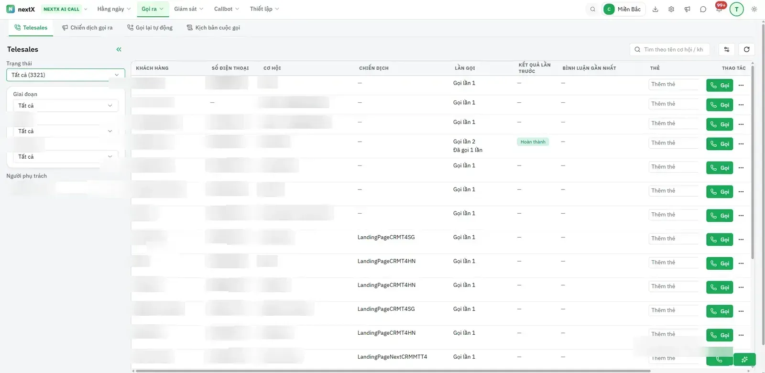Open settings via the gear icon
Screen dimensions: 765x373
tap(671, 9)
